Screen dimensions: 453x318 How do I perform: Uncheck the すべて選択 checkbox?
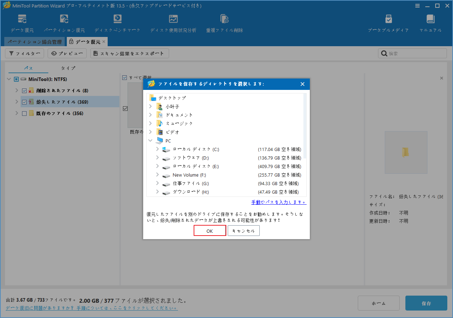125,77
